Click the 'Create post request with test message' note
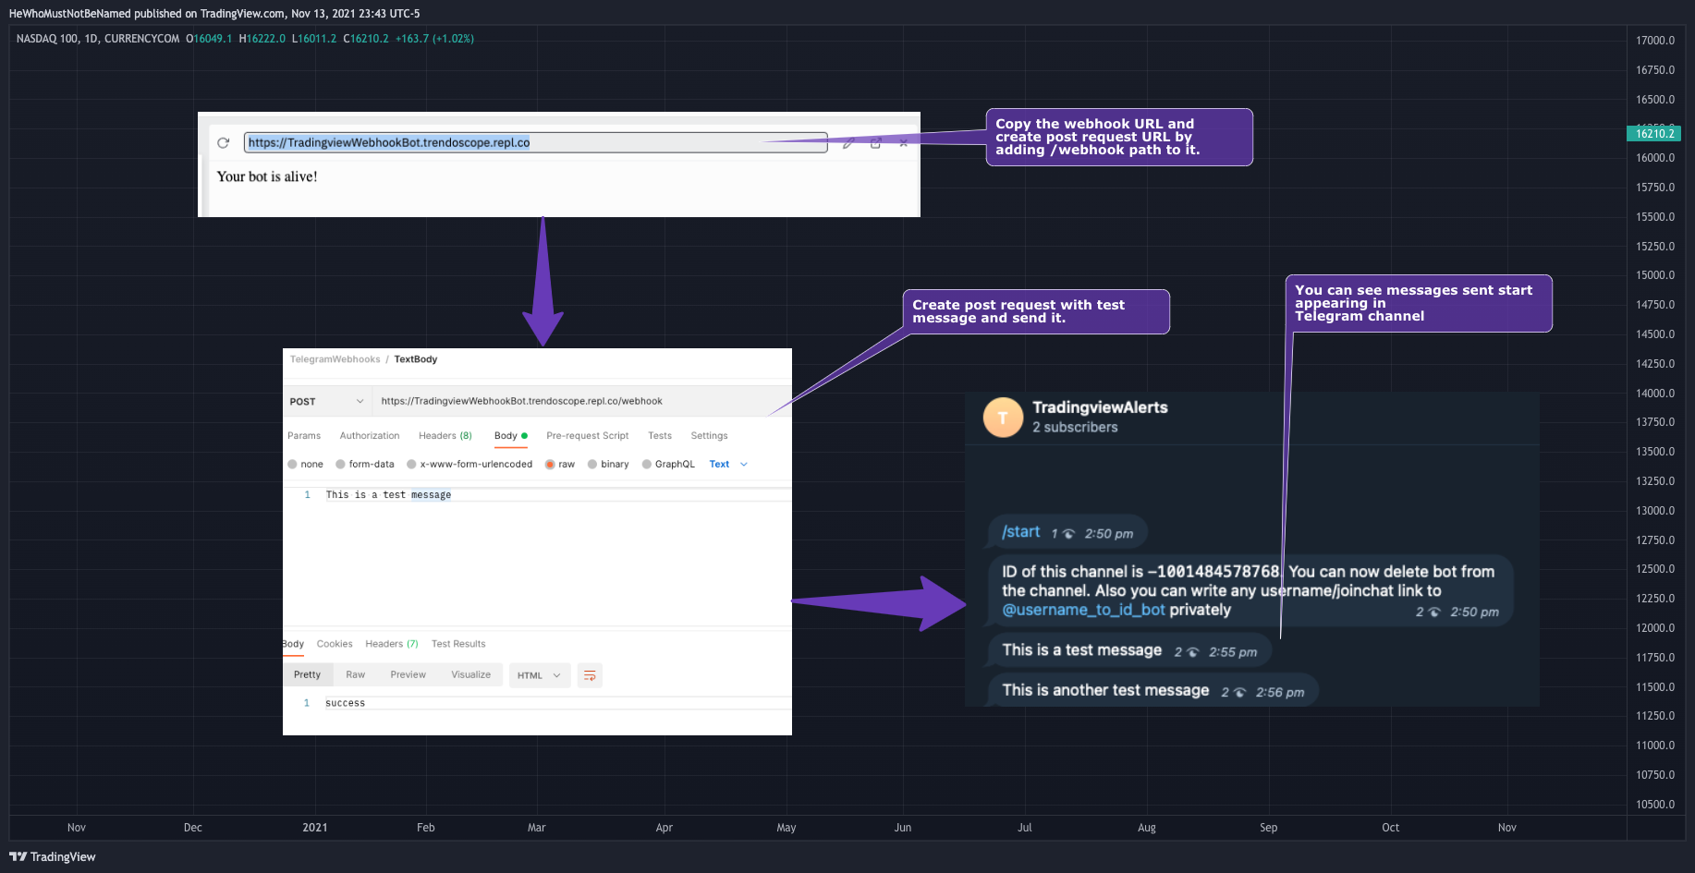This screenshot has height=873, width=1695. pyautogui.click(x=1036, y=311)
